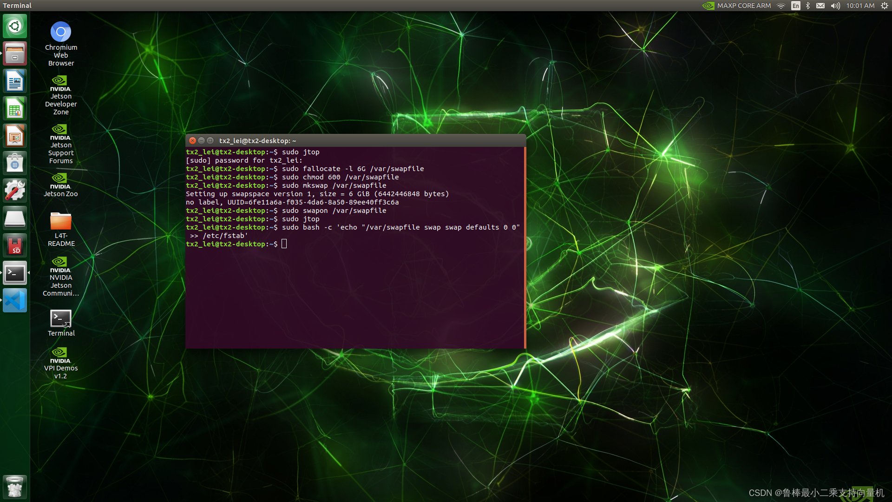Screen dimensions: 892x502
Task: Open the sound volume indicator
Action: coord(835,6)
